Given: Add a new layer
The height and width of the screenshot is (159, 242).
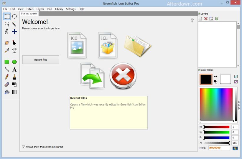Looking at the screenshot, I should 200,19.
